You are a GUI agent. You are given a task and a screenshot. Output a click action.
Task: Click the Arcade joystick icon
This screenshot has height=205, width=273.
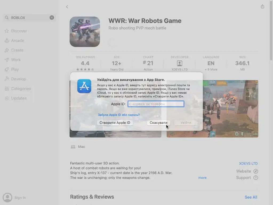pos(7,41)
